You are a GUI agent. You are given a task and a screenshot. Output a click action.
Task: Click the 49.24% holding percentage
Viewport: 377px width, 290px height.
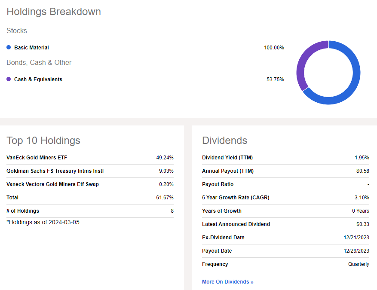coord(165,158)
